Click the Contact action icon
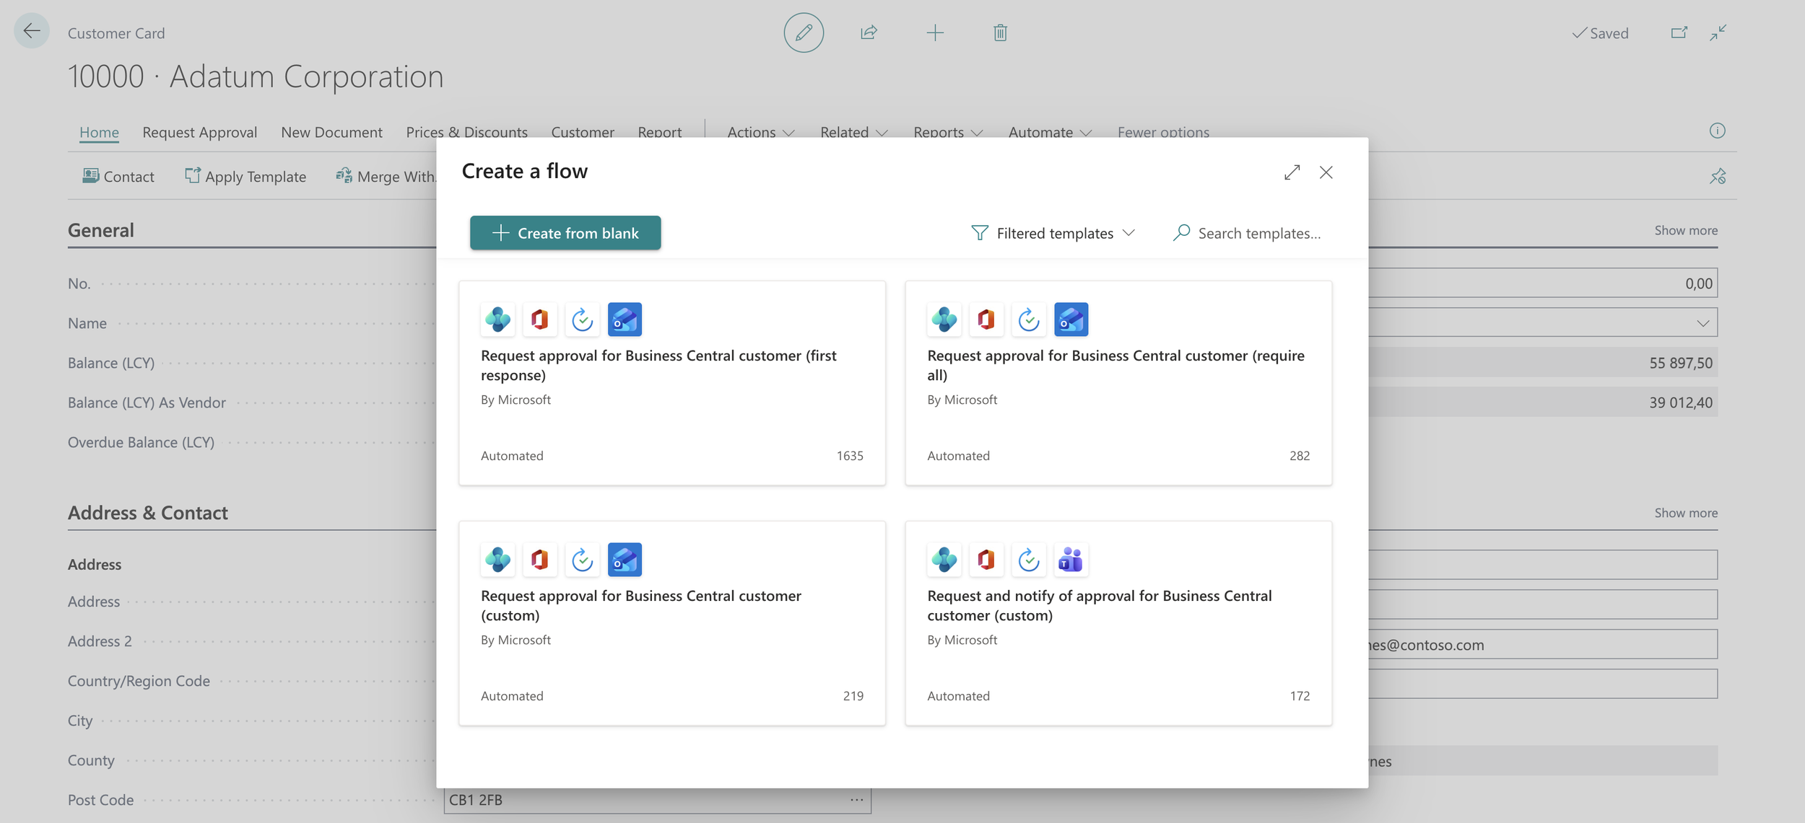Image resolution: width=1805 pixels, height=823 pixels. 90,176
